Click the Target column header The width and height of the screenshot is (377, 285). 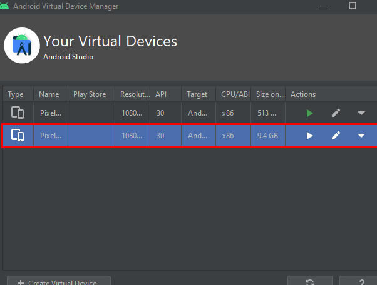tap(197, 94)
